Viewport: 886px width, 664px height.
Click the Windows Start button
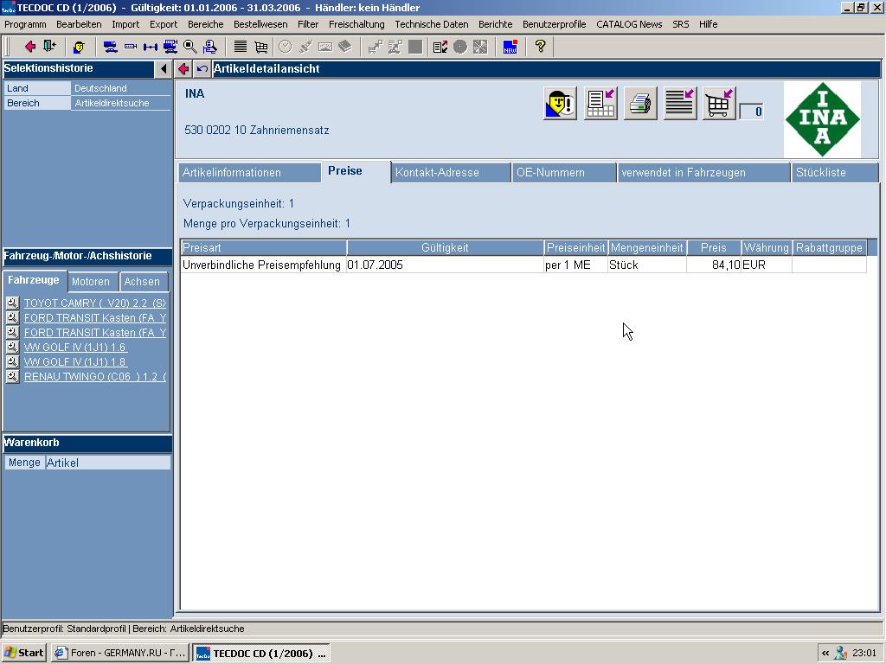click(x=24, y=653)
